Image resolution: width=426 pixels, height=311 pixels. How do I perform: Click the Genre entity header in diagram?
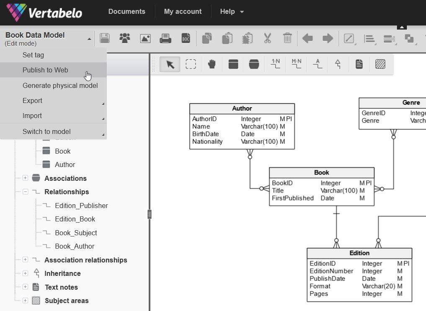392,103
